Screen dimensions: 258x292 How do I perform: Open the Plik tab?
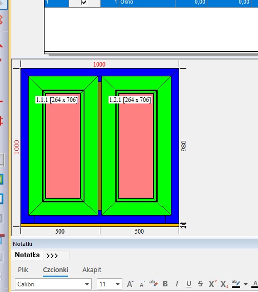click(23, 269)
